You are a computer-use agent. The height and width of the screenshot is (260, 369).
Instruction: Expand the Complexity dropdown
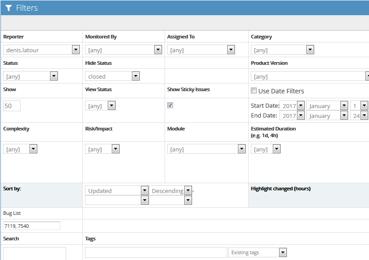pyautogui.click(x=20, y=149)
